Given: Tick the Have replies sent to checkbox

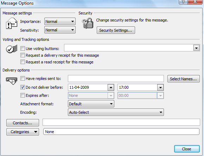Looking at the screenshot, I should point(23,79).
